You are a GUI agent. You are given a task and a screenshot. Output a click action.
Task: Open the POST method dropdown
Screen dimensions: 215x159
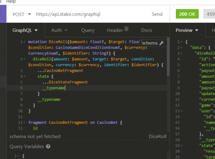pos(21,14)
